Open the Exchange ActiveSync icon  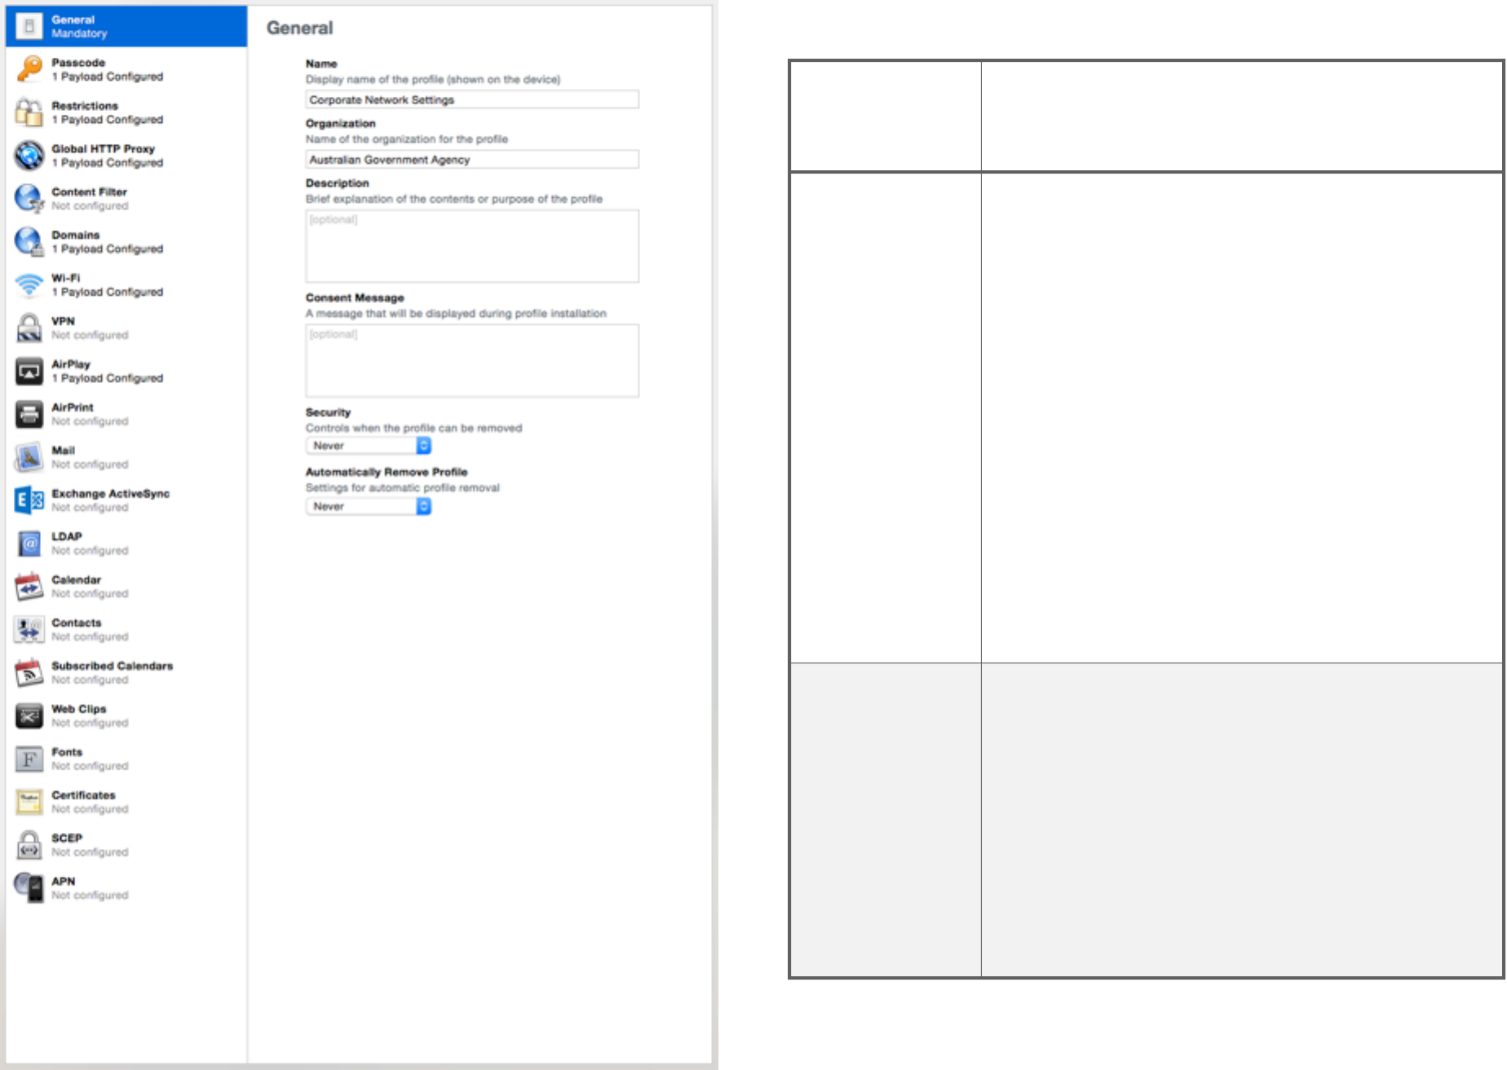pyautogui.click(x=29, y=500)
